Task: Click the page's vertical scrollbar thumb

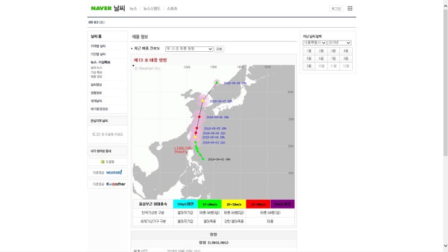Action: pos(446,83)
